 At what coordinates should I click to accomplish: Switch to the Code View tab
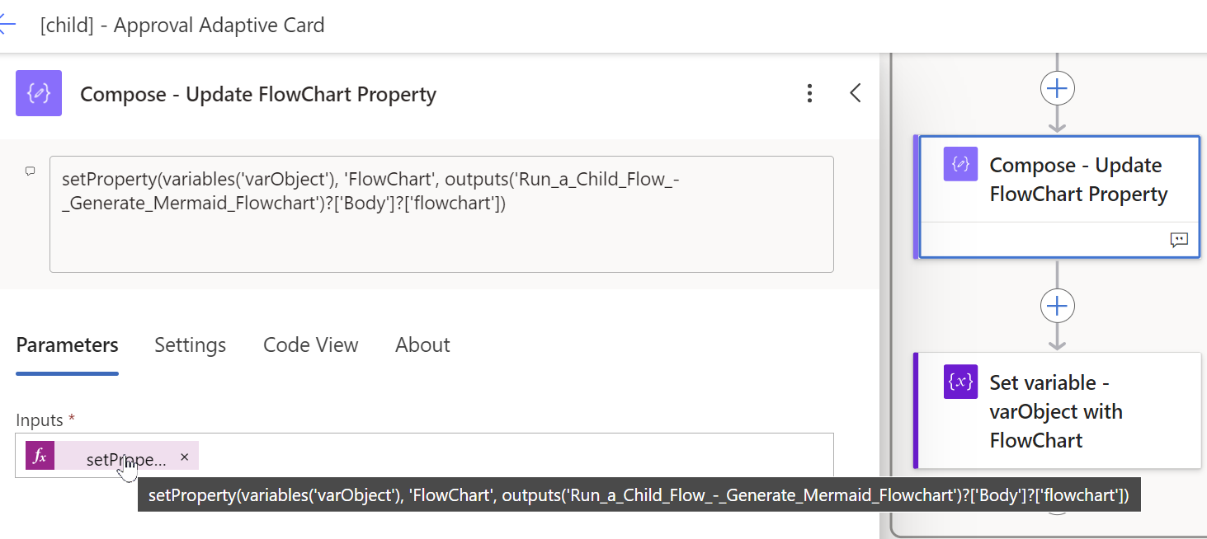(x=310, y=345)
